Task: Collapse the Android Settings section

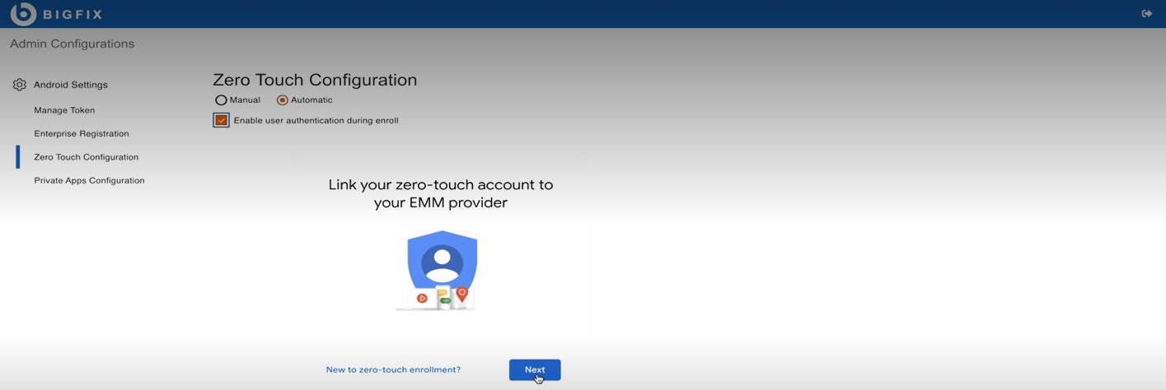Action: 70,85
